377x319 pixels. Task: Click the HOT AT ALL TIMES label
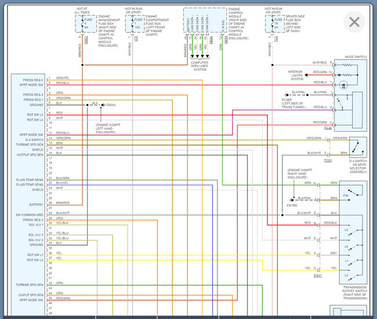[x=82, y=10]
